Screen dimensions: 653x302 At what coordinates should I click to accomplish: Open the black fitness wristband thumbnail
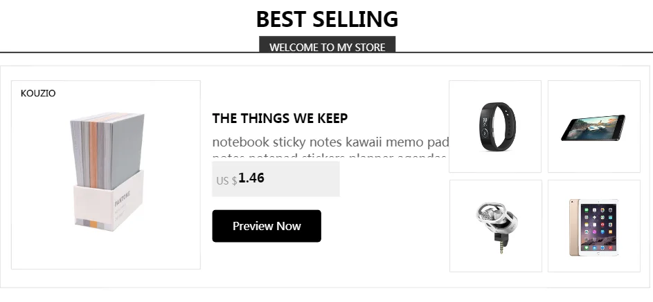tap(495, 126)
